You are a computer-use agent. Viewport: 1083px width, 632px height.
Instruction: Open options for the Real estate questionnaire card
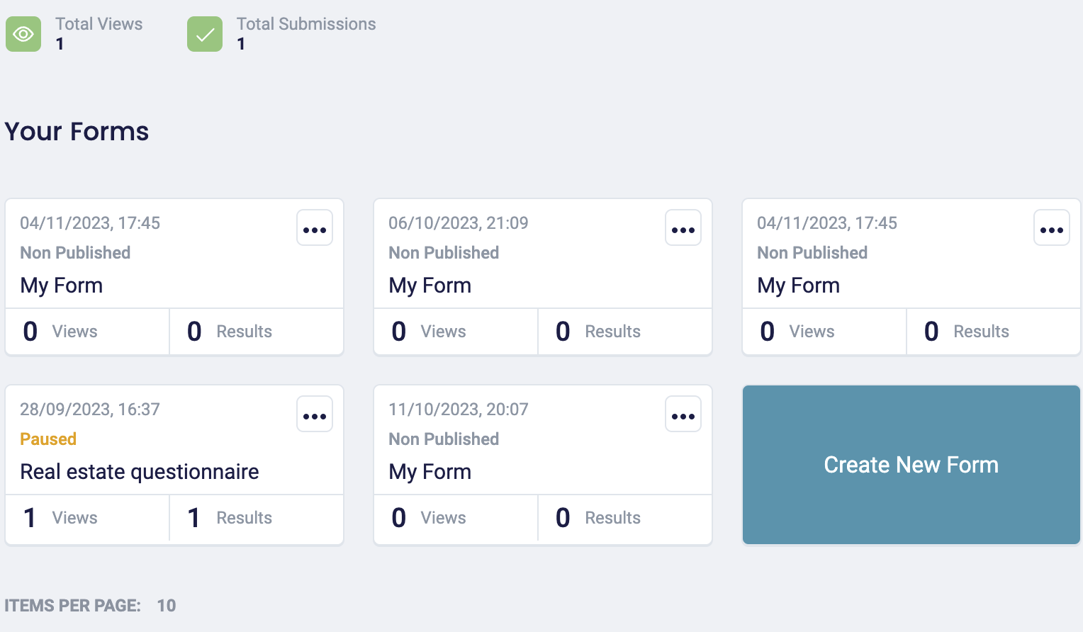(314, 414)
